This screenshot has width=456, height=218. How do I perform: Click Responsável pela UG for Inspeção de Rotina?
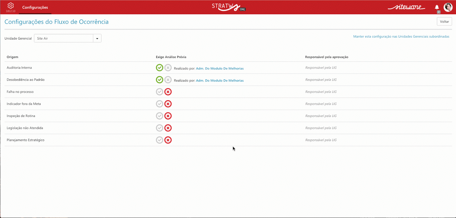pyautogui.click(x=321, y=116)
